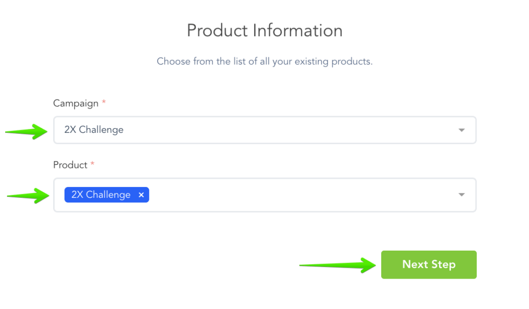Select the blue 2X Challenge product chip
The height and width of the screenshot is (309, 529).
point(101,195)
